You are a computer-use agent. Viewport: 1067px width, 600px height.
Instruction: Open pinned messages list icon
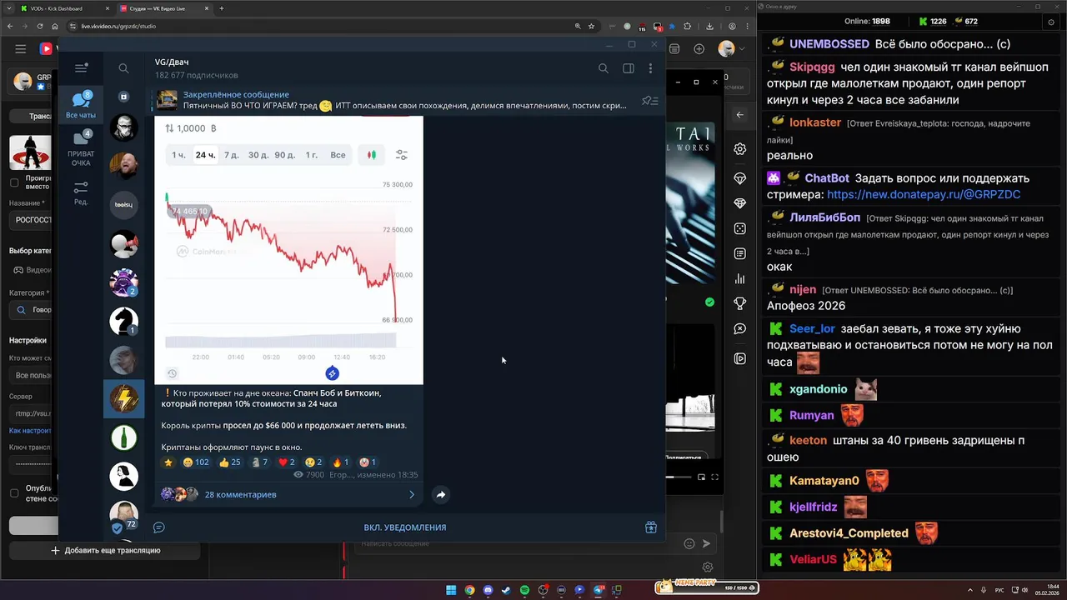[650, 101]
